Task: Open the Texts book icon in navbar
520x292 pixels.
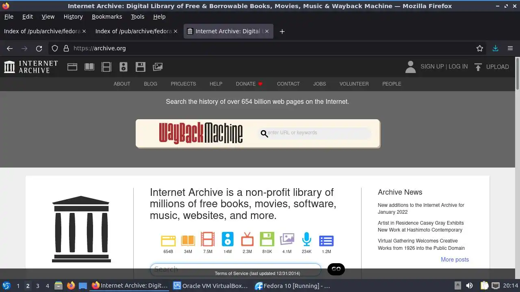Action: 89,67
